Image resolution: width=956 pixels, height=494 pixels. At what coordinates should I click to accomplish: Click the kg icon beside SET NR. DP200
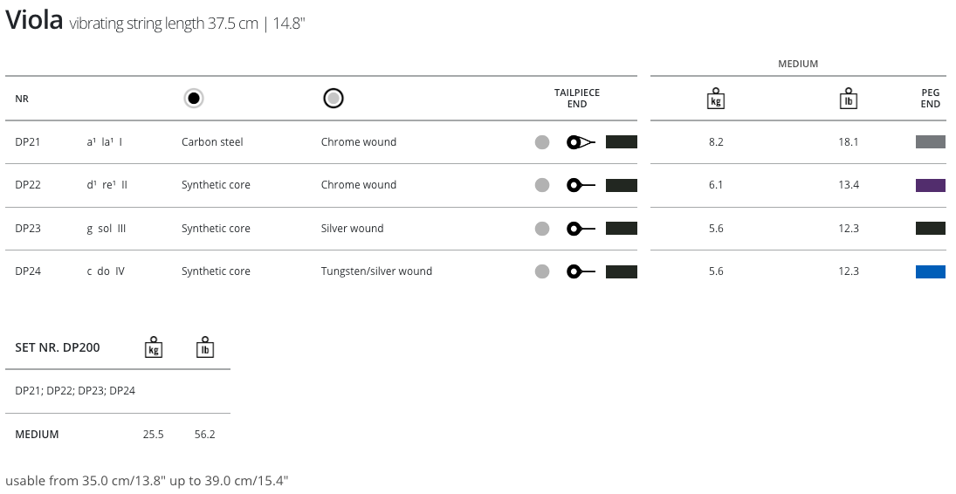pos(154,347)
